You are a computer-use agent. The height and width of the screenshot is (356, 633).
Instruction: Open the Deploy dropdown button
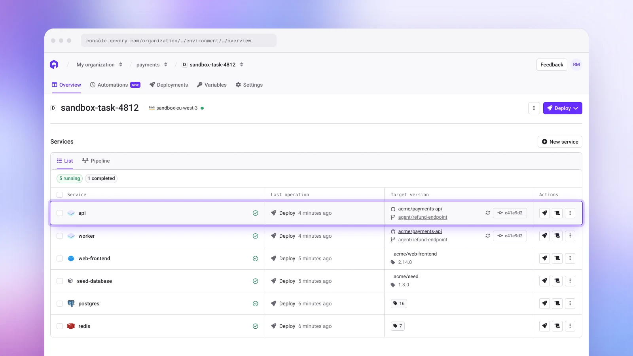point(563,108)
